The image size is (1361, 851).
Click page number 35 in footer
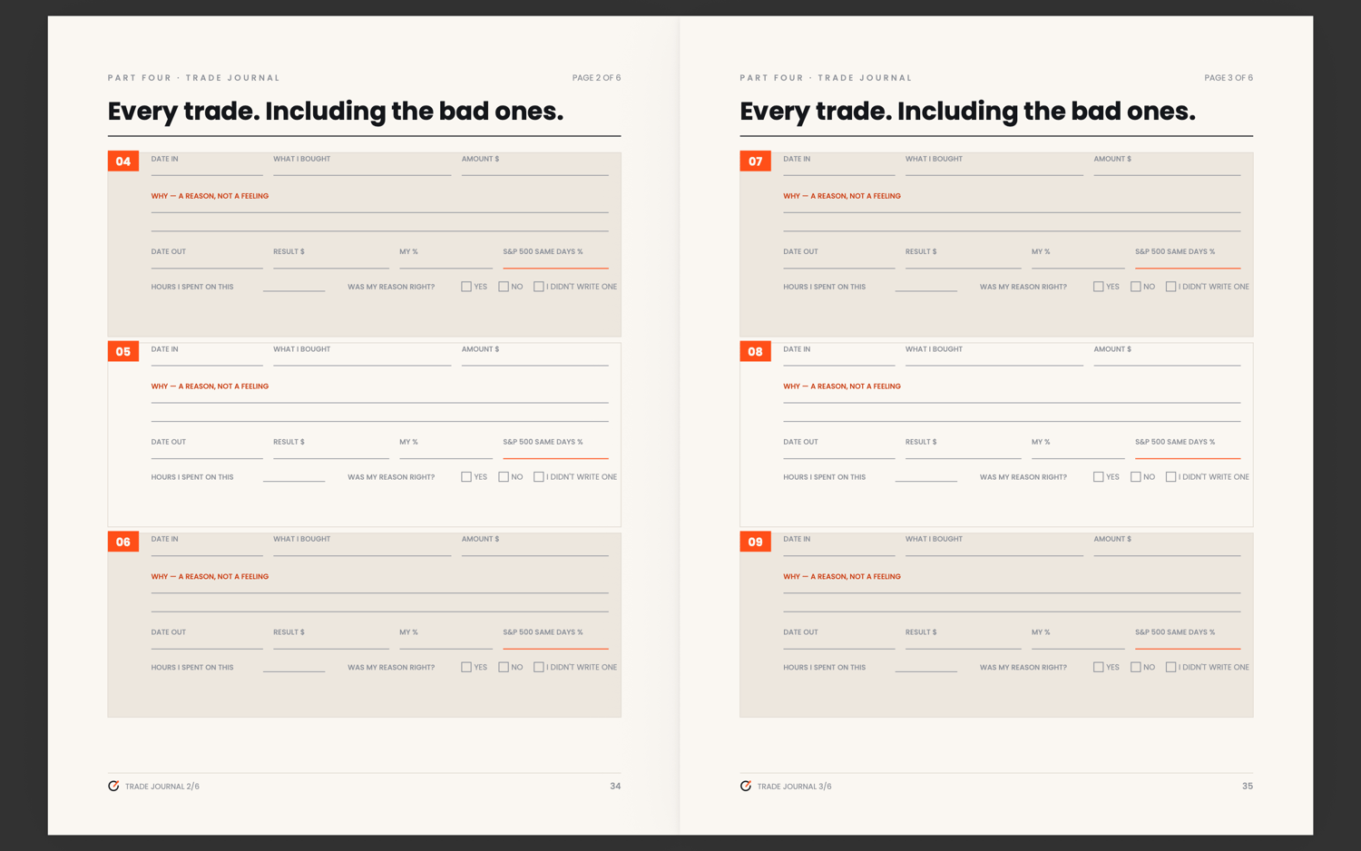(1248, 787)
